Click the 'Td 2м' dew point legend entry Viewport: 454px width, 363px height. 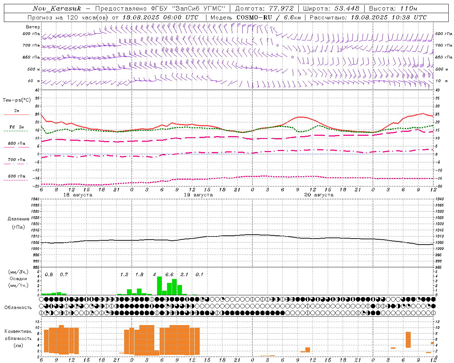16,127
